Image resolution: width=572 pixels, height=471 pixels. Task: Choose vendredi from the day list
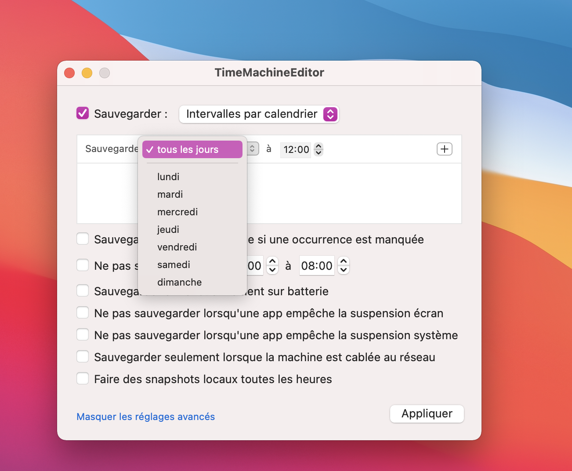click(177, 247)
